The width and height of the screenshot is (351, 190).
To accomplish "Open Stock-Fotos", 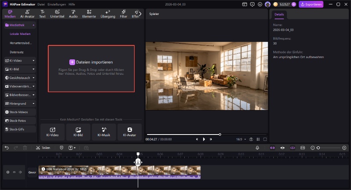I will [x=20, y=121].
